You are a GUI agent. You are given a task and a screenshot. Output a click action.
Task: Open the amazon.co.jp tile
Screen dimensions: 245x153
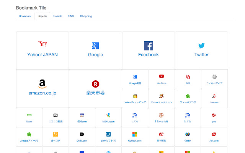42,89
